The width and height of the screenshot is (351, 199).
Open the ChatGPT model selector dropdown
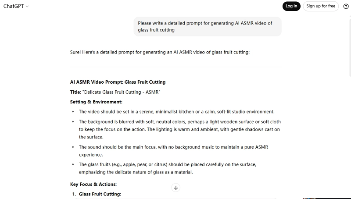pyautogui.click(x=27, y=6)
